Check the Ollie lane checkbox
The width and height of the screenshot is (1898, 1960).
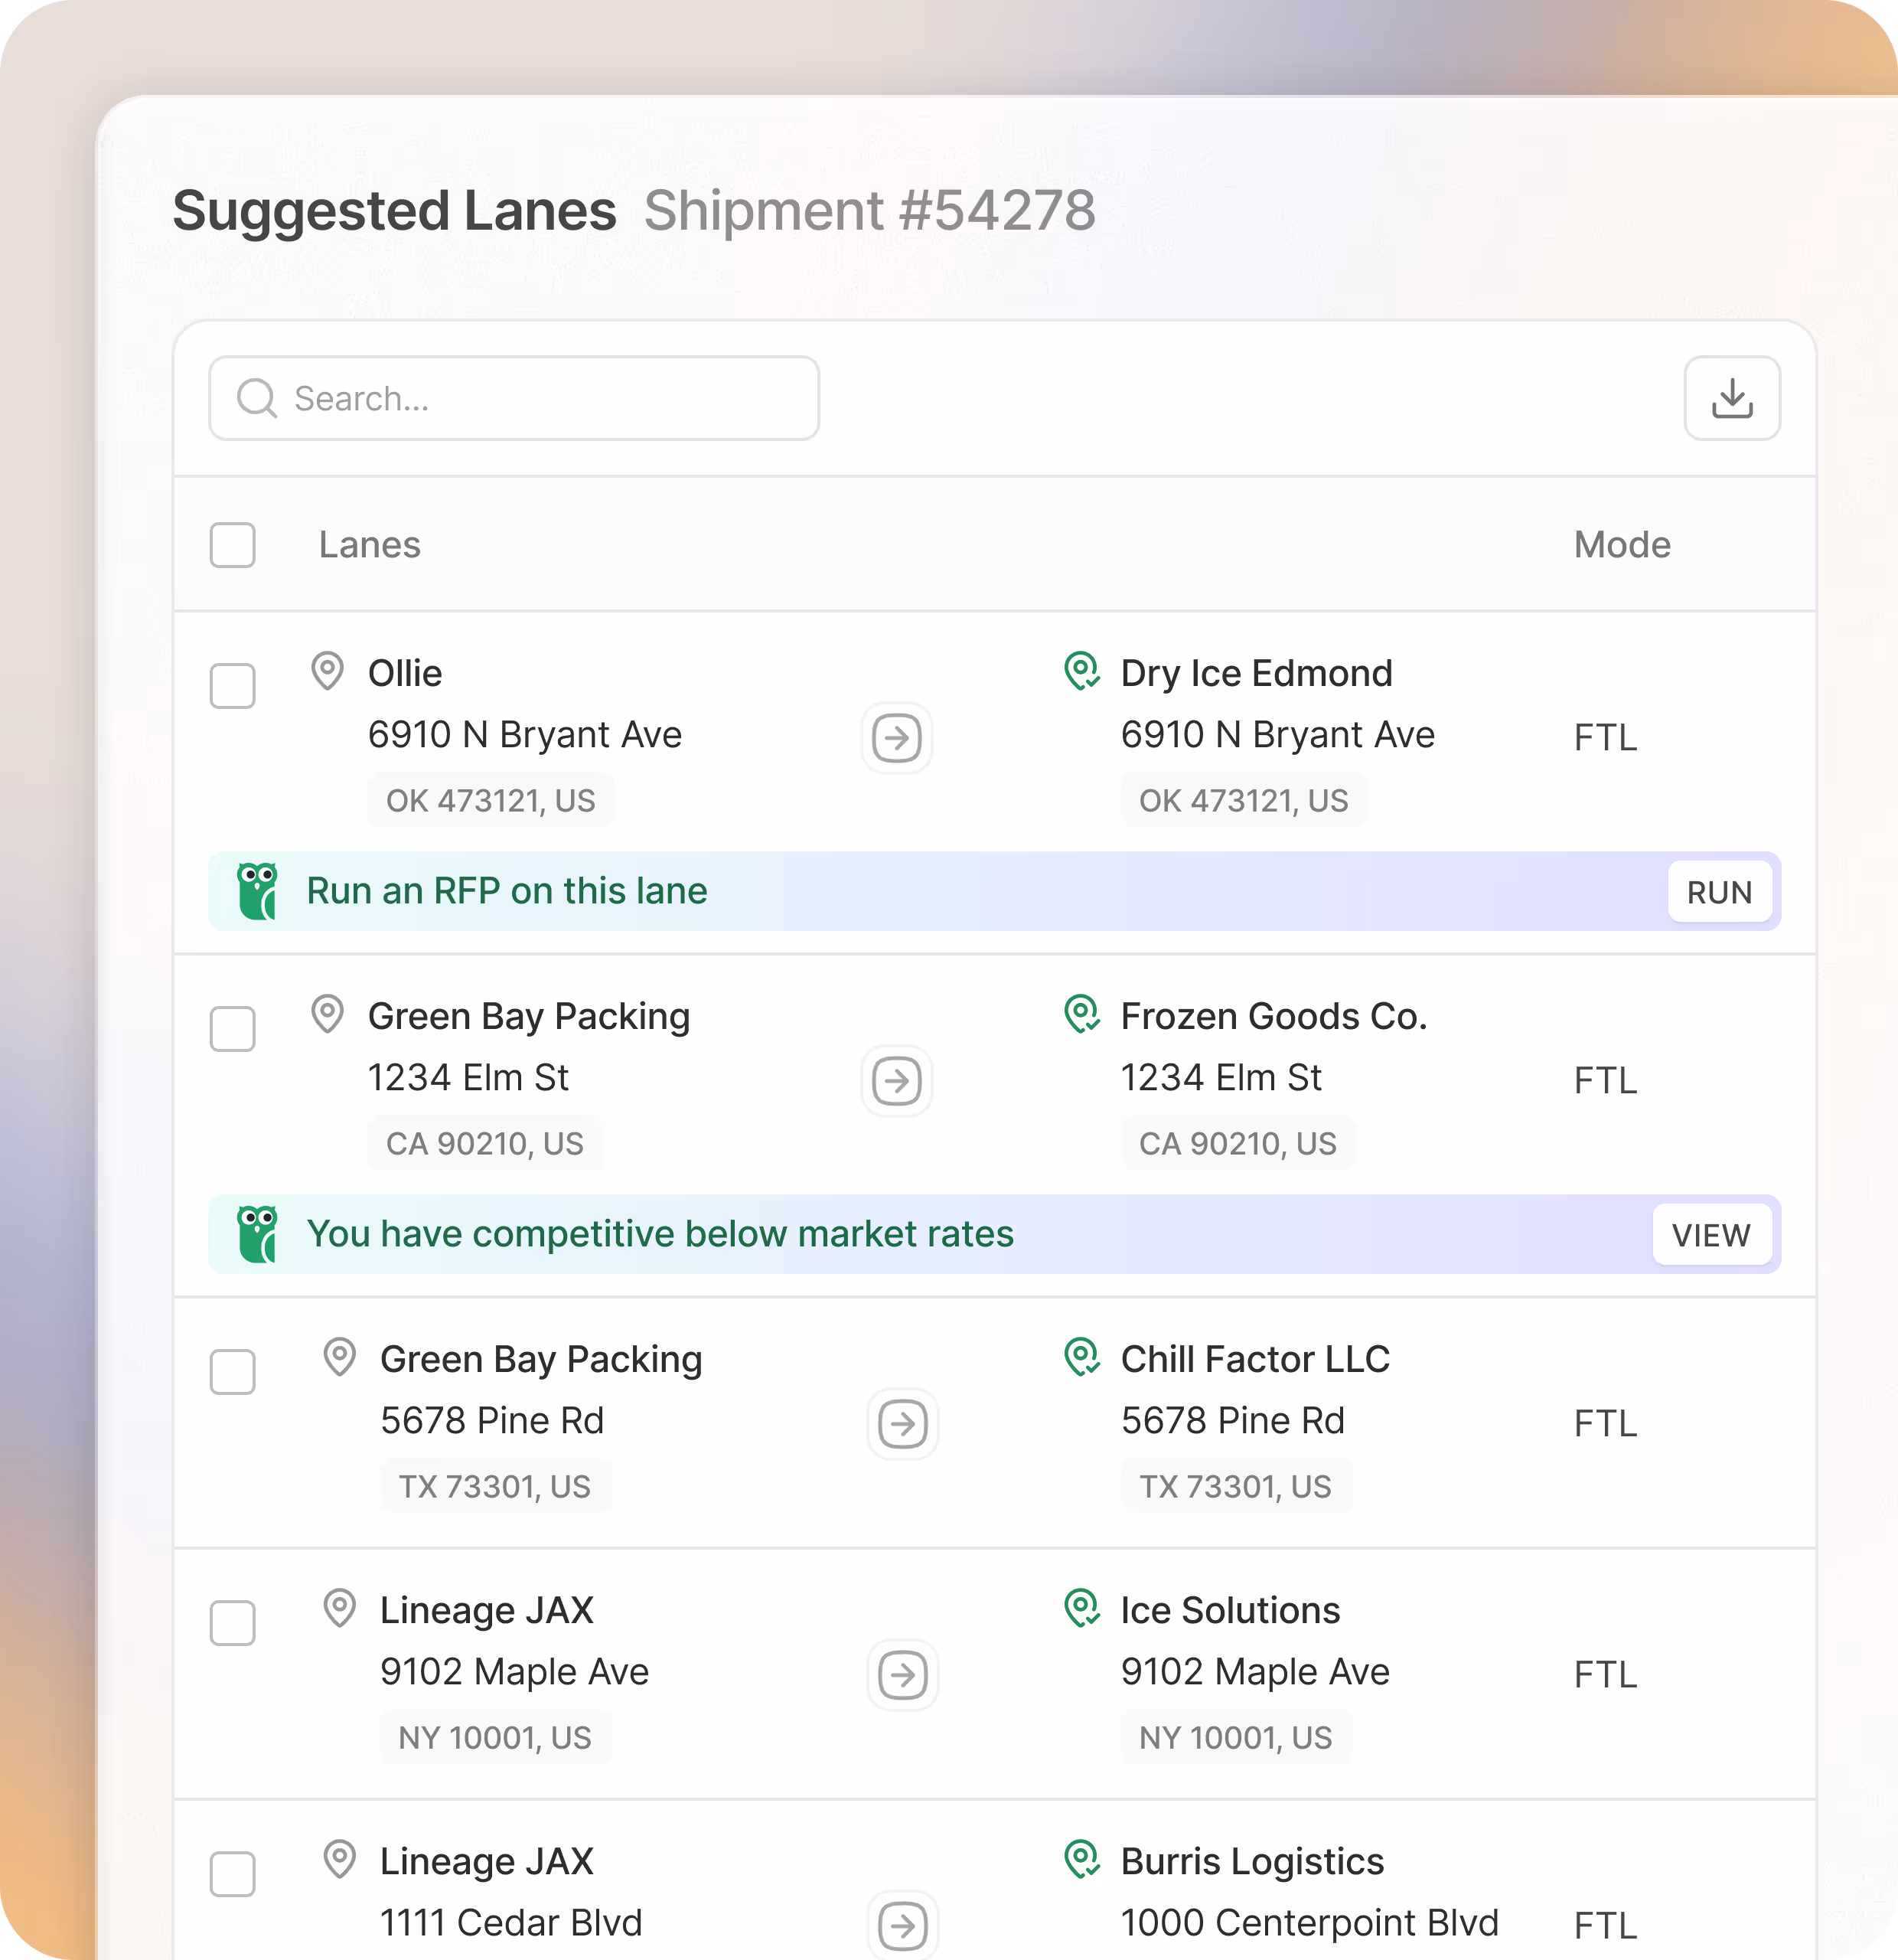point(233,686)
